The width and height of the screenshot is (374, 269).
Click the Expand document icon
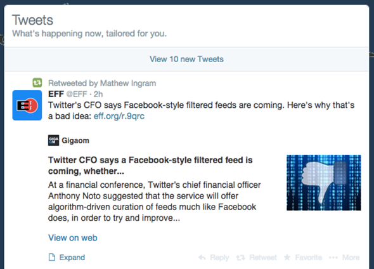pos(52,257)
